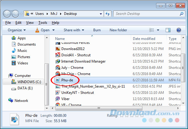
Task: Click Length 00:00:30 value
Action: click(x=60, y=116)
